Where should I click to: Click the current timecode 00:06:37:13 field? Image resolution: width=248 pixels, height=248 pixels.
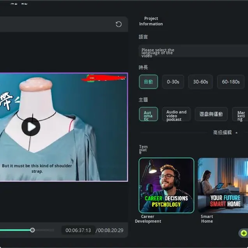[x=78, y=230]
